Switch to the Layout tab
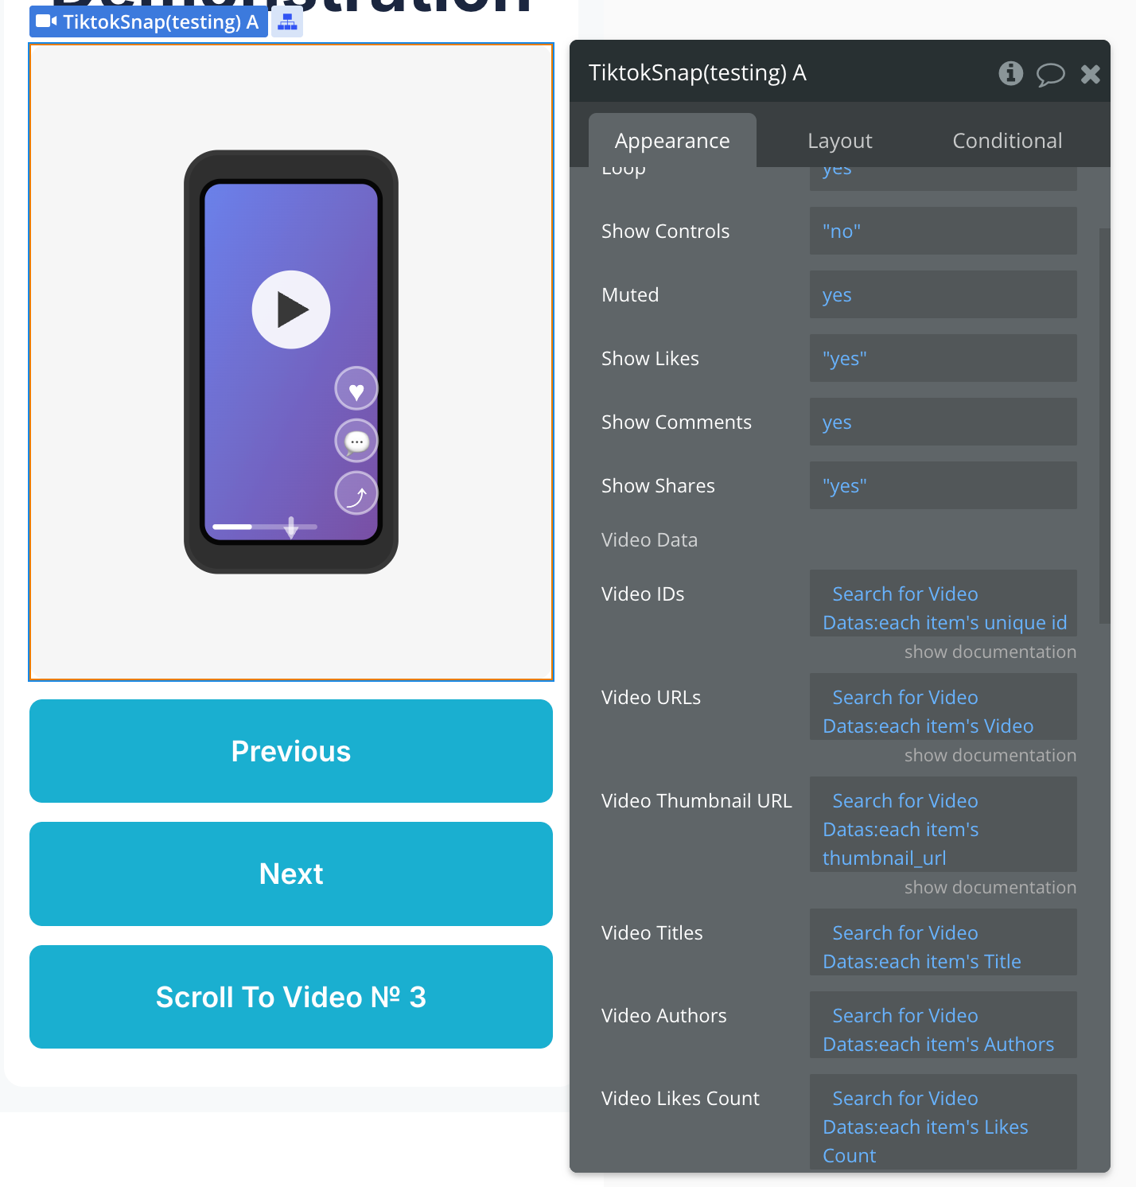 pyautogui.click(x=839, y=141)
